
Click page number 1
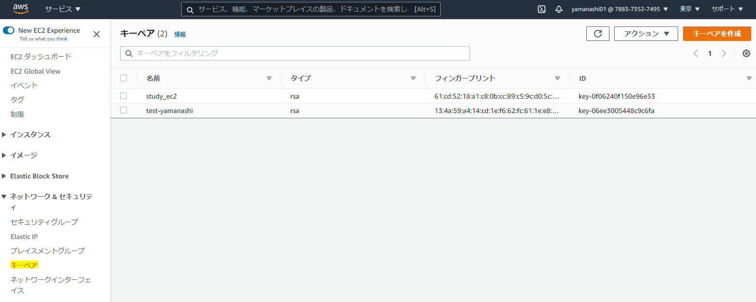[710, 53]
